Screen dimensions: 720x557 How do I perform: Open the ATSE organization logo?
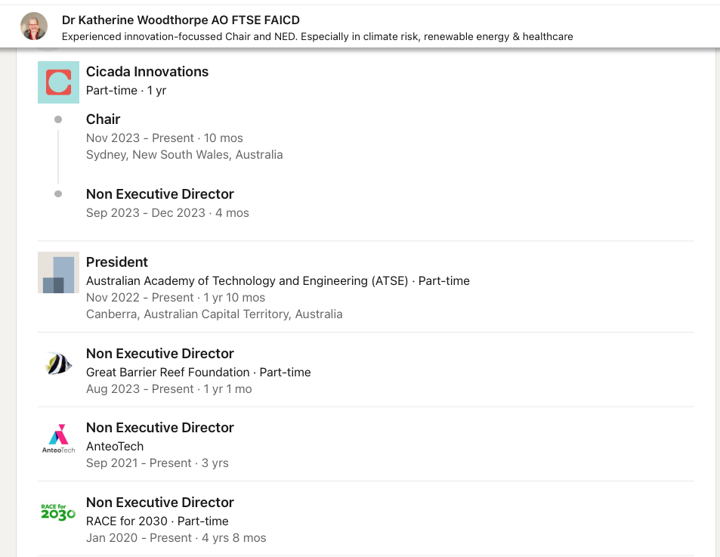pyautogui.click(x=58, y=272)
